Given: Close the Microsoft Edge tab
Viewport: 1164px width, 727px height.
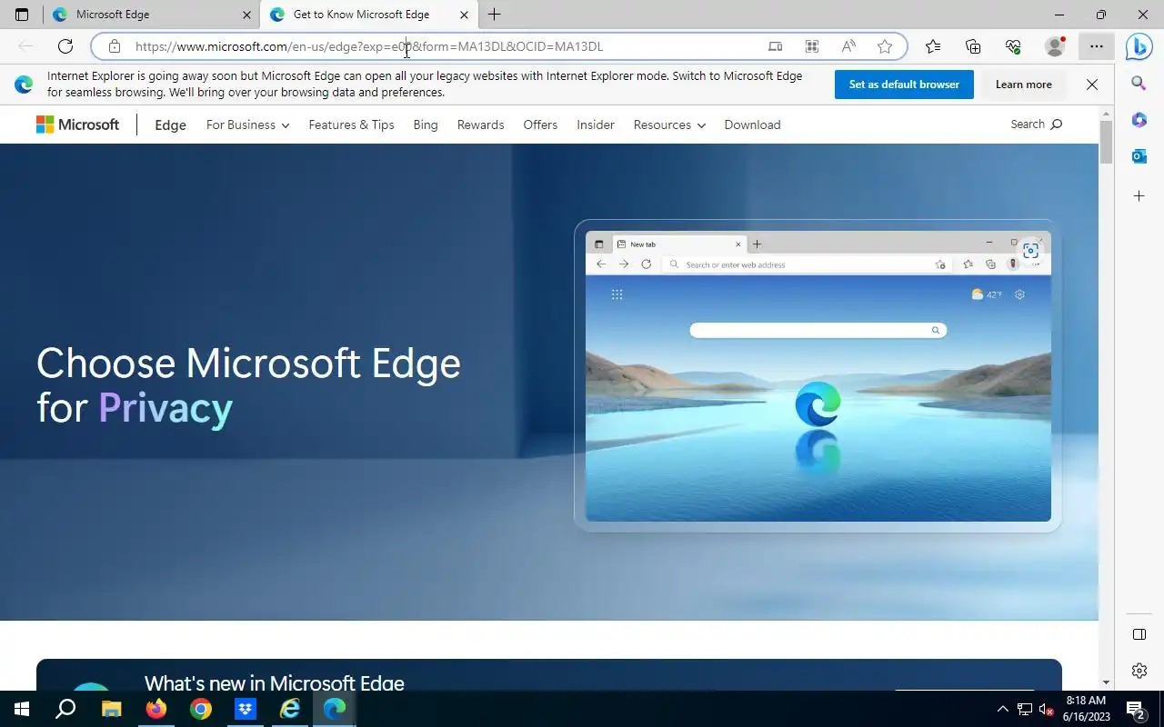Looking at the screenshot, I should point(246,15).
